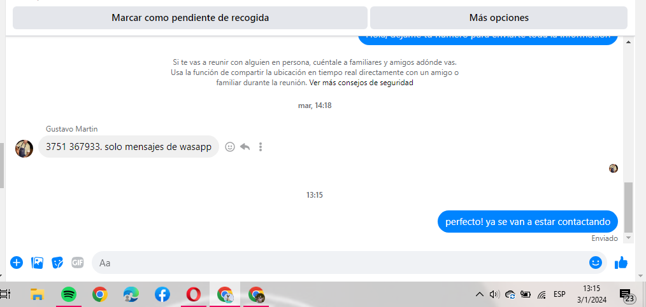646x307 pixels.
Task: Click Gustavo Martin's profile picture
Action: tap(24, 148)
